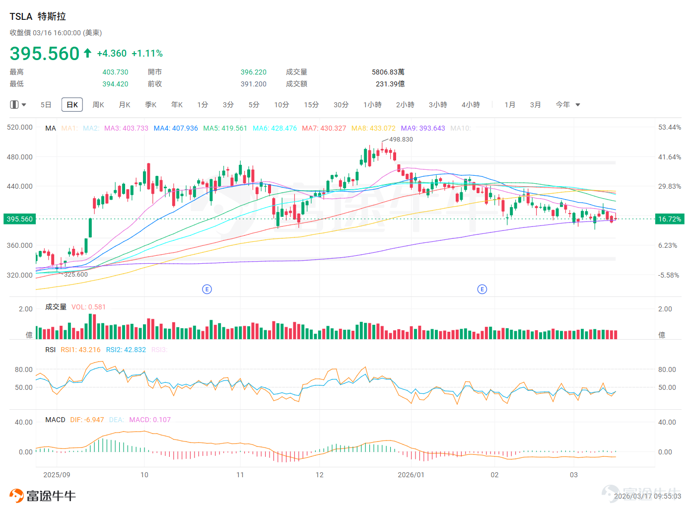691x512 pixels.
Task: Toggle the MA2 line
Action: click(x=91, y=128)
